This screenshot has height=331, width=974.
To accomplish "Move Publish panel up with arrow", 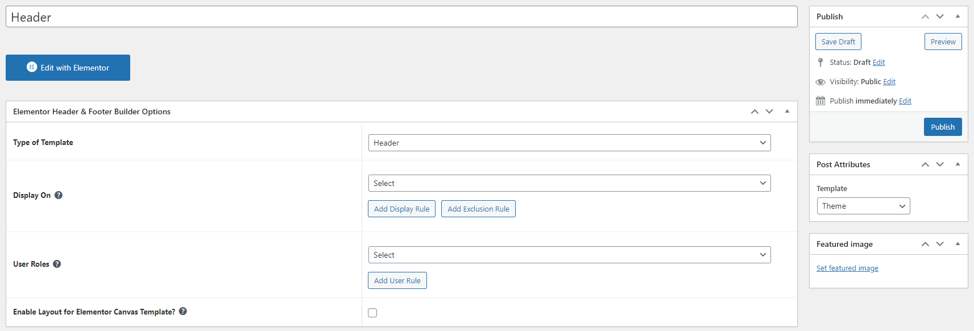I will tap(925, 16).
